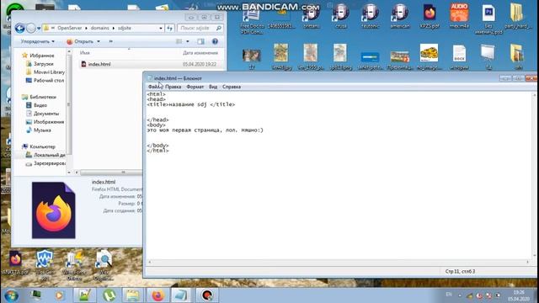Viewport: 539px width, 303px height.
Task: Open история docx desktop file
Action: tap(459, 57)
